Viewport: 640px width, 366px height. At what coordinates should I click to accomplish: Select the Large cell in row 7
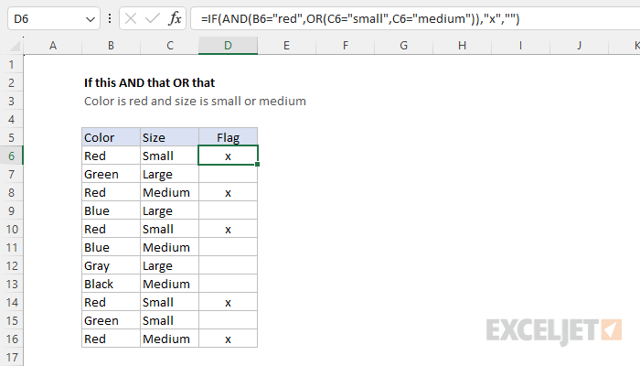(169, 174)
